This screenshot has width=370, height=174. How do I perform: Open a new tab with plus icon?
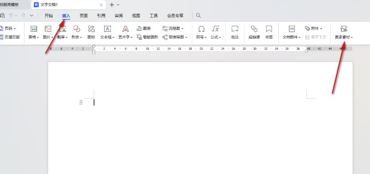112,5
